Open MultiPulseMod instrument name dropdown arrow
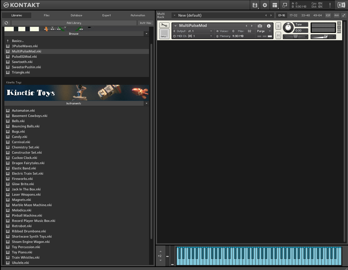348x270 pixels. 175,26
